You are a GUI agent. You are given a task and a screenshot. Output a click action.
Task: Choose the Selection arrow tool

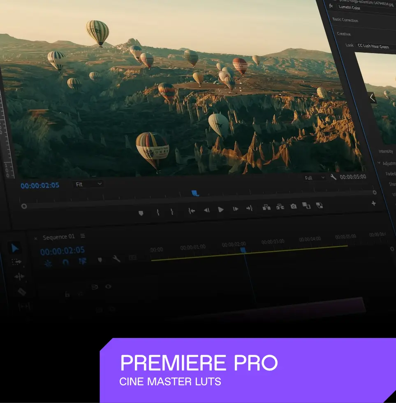[x=15, y=248]
